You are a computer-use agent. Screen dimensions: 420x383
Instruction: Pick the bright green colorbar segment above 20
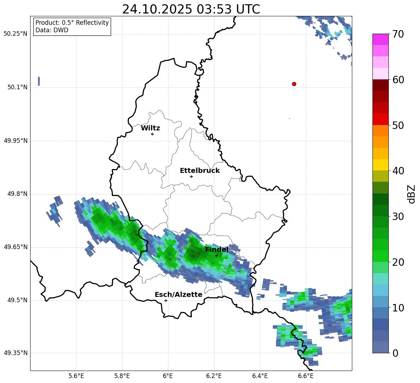pos(380,256)
